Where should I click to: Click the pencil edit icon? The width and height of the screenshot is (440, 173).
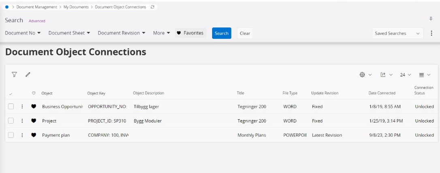pos(28,75)
